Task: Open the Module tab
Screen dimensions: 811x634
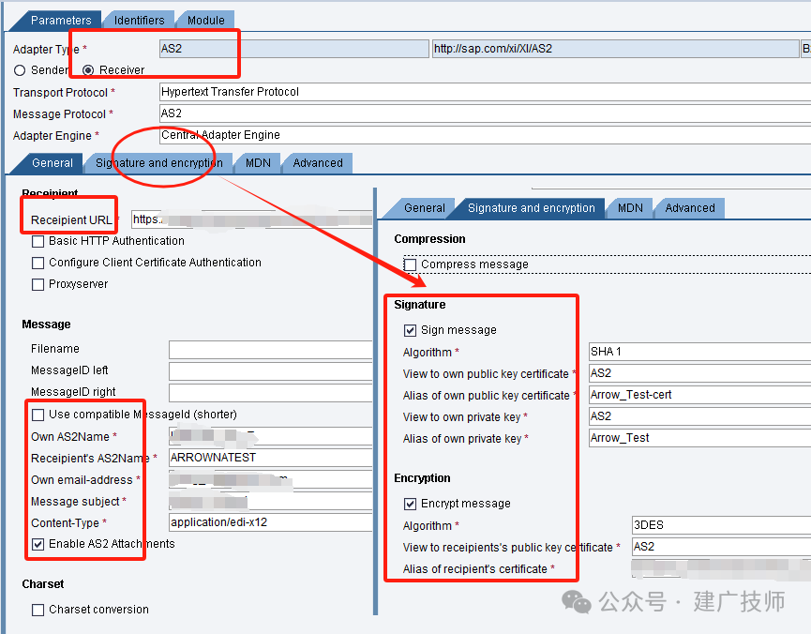Action: tap(206, 21)
